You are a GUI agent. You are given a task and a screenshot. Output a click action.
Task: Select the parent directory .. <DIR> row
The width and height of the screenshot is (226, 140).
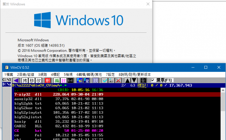pyautogui.click(x=117, y=90)
